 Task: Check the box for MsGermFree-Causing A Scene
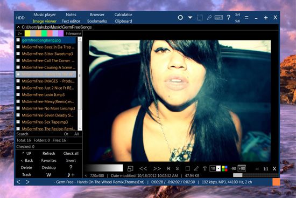point(18,67)
